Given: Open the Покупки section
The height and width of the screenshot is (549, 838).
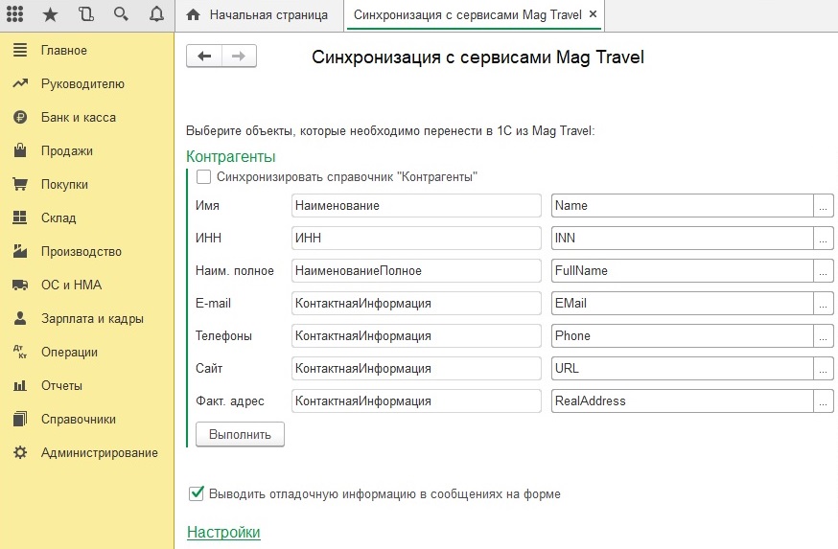Looking at the screenshot, I should (64, 184).
